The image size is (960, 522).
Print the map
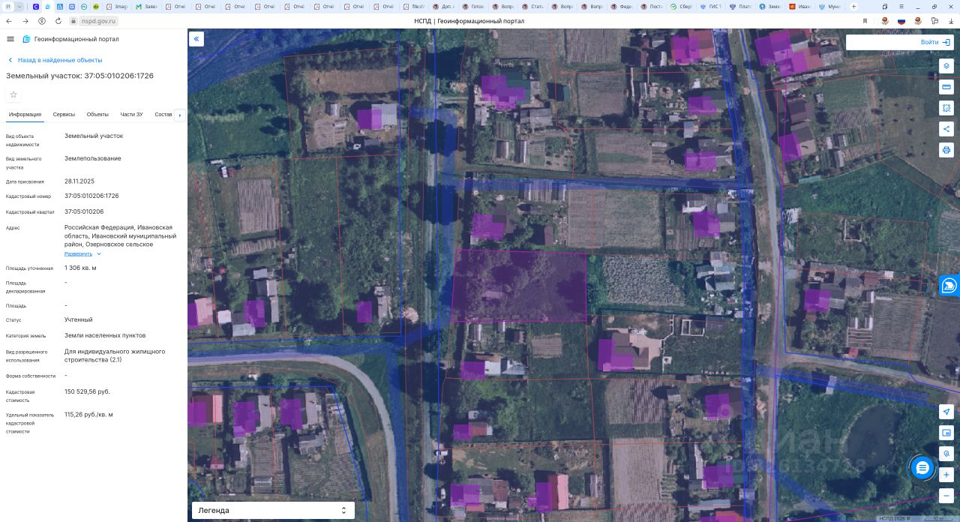click(x=946, y=150)
